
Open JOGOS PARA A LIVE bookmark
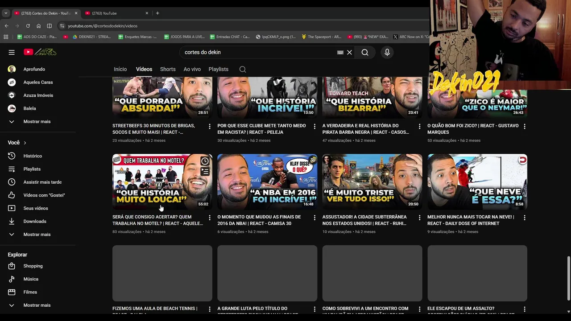184,37
